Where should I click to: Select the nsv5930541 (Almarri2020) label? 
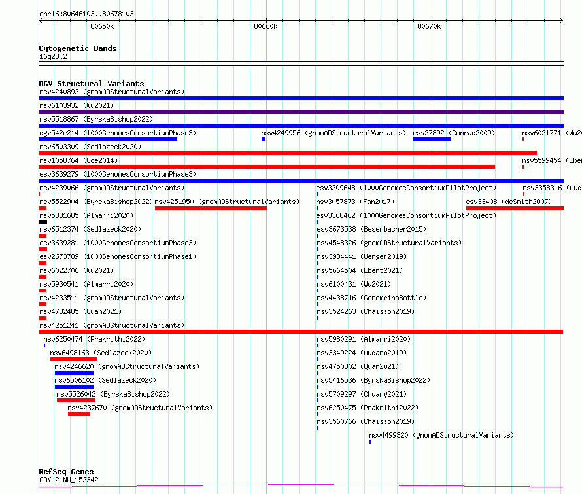(86, 284)
